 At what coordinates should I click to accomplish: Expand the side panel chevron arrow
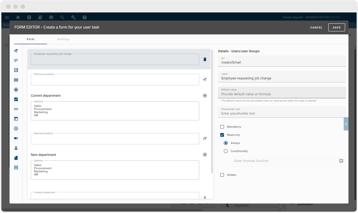(346, 124)
